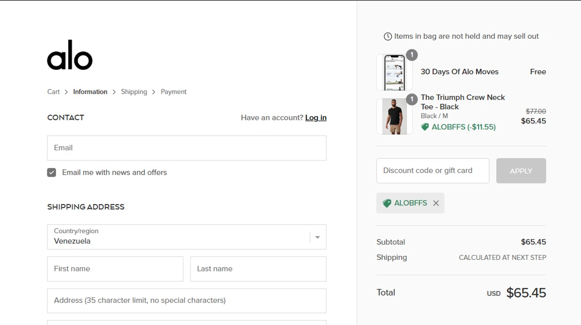
Task: Click CALCULATED AT NEXT STEP text
Action: point(502,258)
